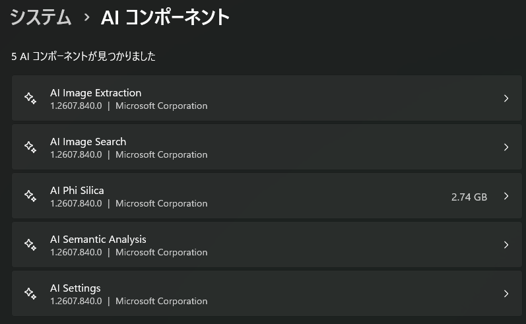
Task: Click the sparkle icon beside AI Settings
Action: tap(30, 294)
